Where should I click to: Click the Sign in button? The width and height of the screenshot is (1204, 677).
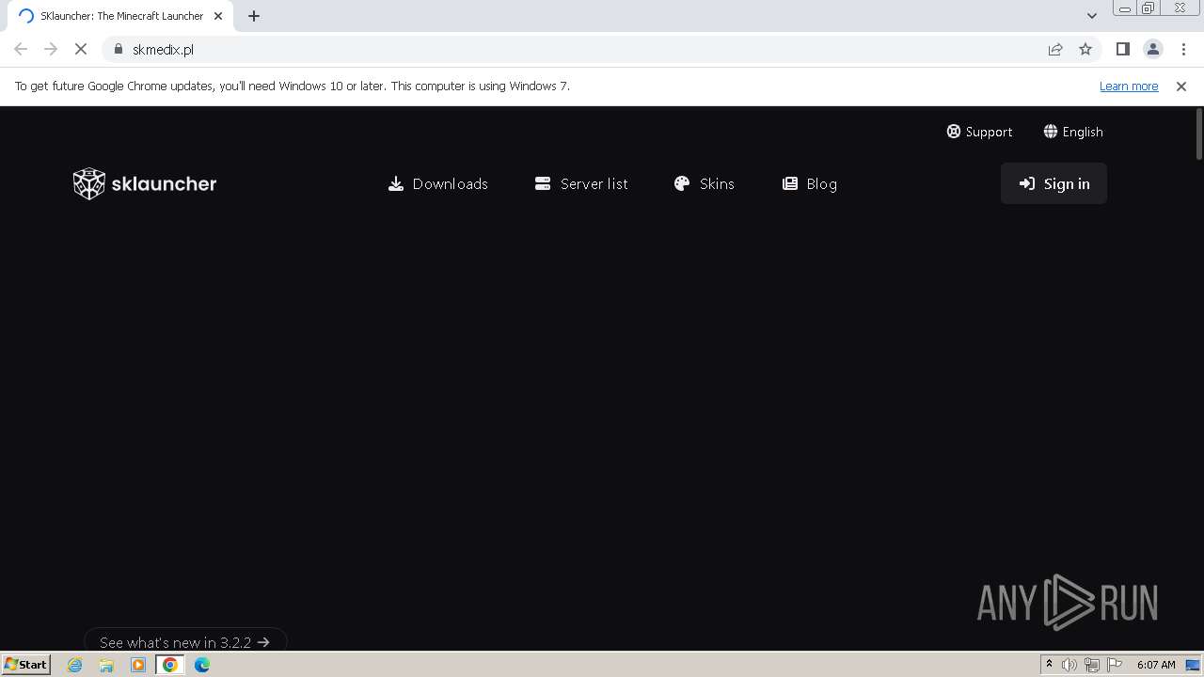coord(1053,183)
